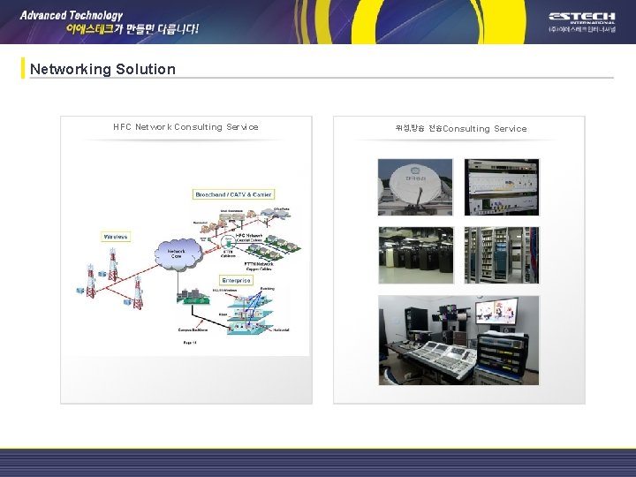The image size is (636, 477).
Task: Click the 'HFC Network' label in diagram
Action: (249, 236)
